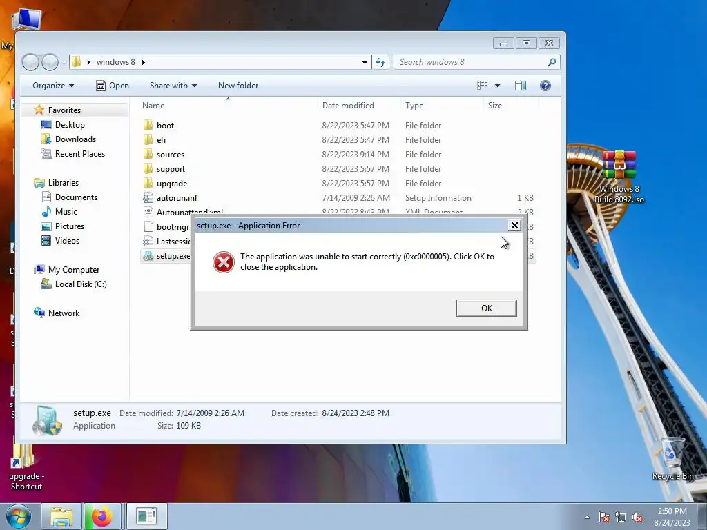Image resolution: width=707 pixels, height=530 pixels.
Task: Sort by Name column header
Action: point(228,106)
